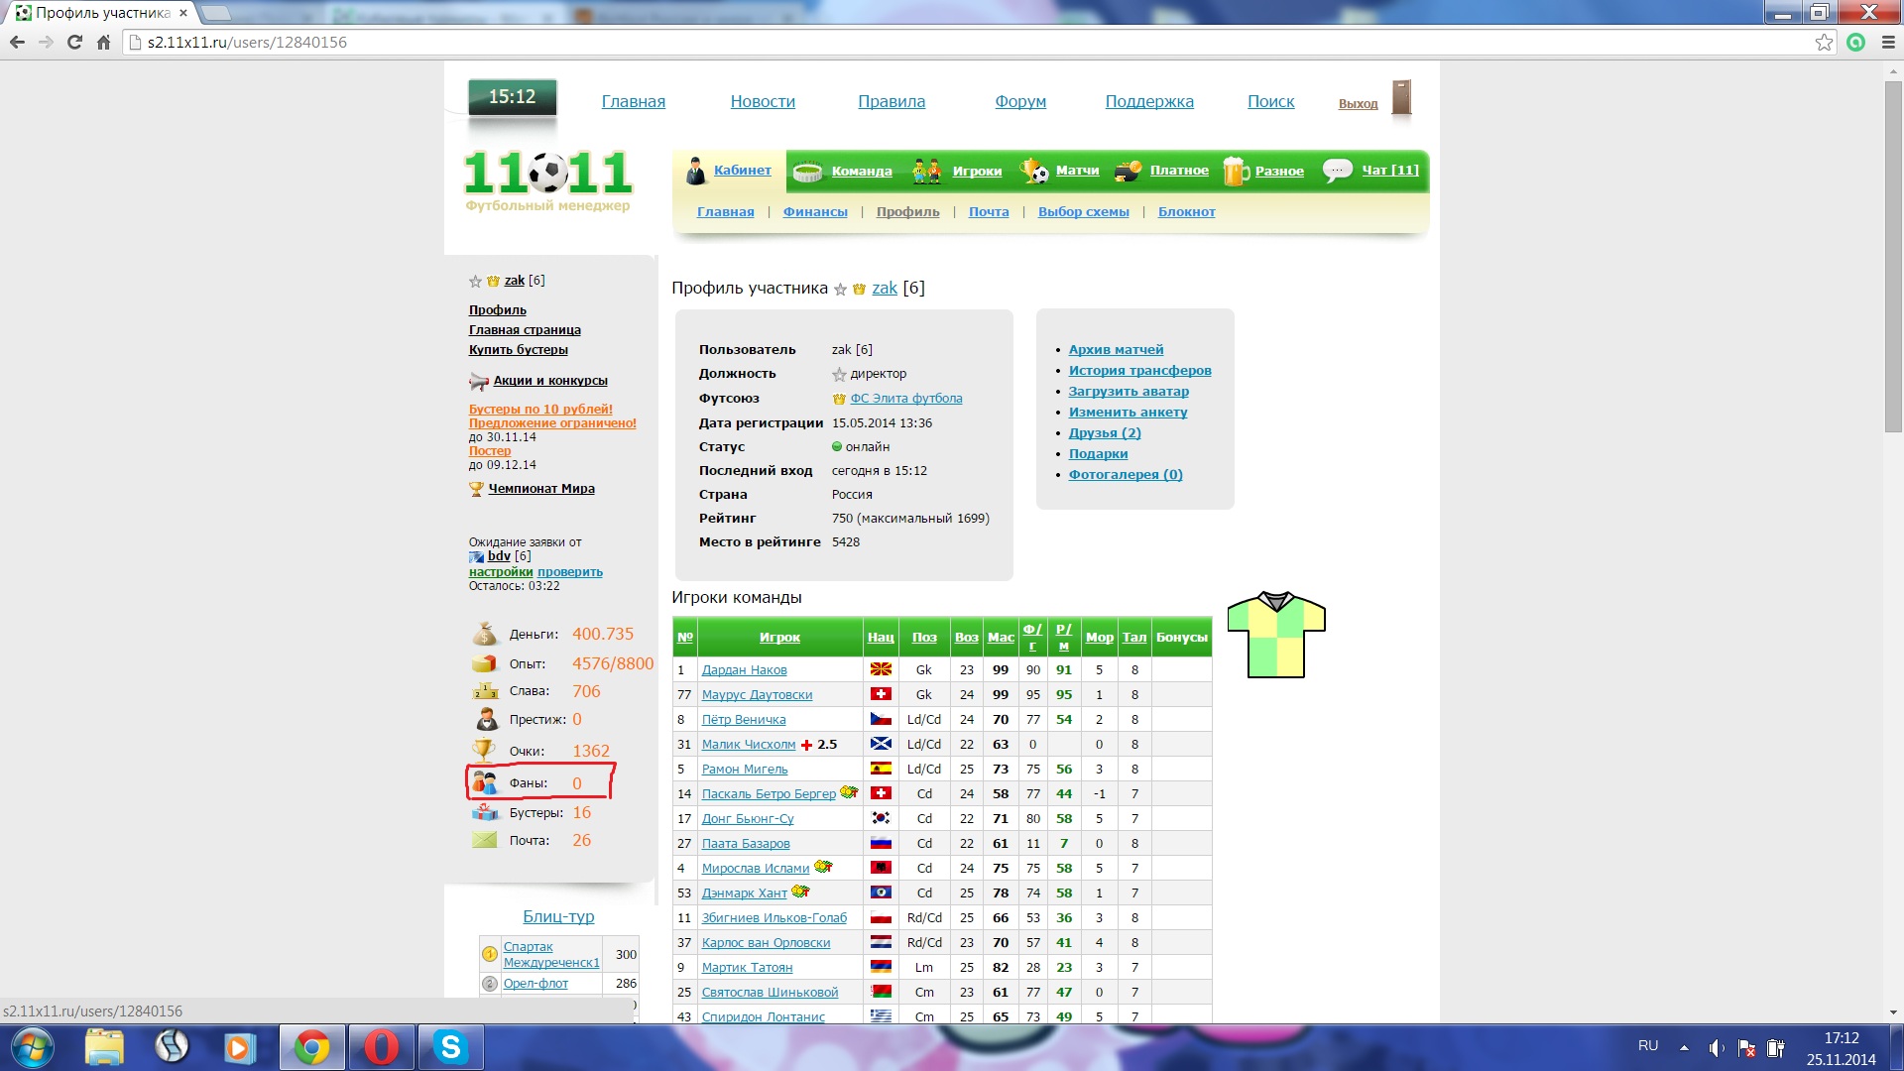Screen dimensions: 1904x1071
Task: Click the players icon beside Игроки
Action: coord(927,171)
